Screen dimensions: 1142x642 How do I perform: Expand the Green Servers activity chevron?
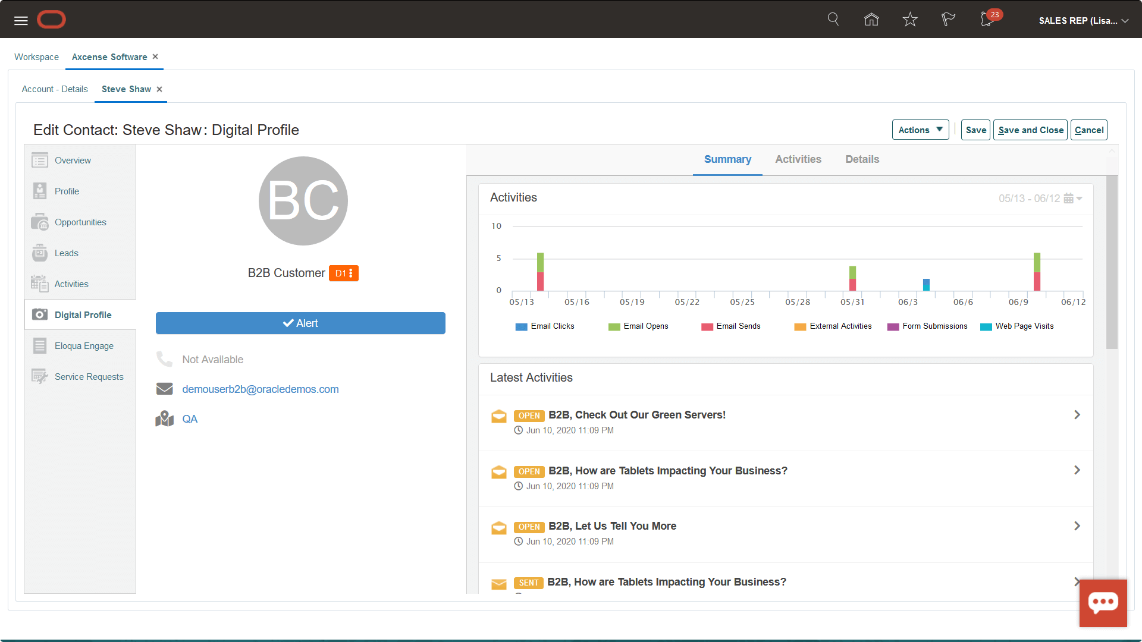[x=1077, y=414]
